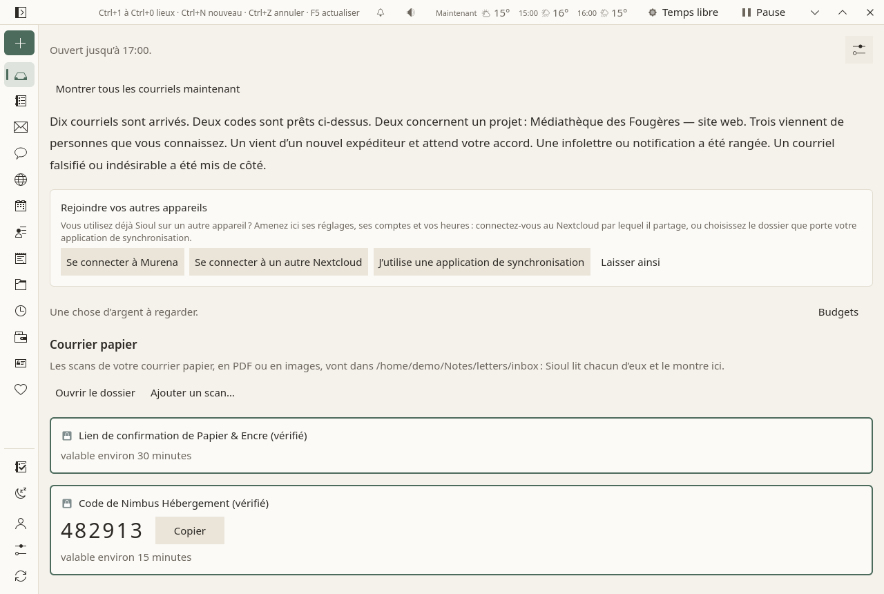Open the person profile sidebar icon
The image size is (884, 594).
point(21,524)
